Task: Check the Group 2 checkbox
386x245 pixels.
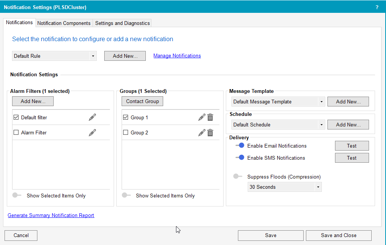Action: 126,133
